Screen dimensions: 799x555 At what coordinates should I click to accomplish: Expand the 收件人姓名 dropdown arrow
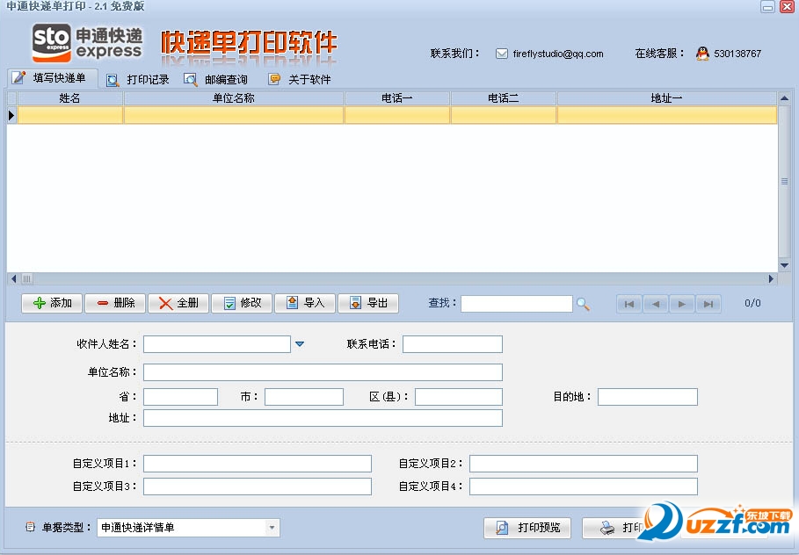coord(300,344)
